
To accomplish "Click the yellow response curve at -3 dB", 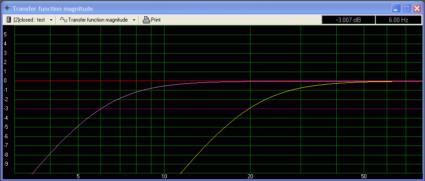I will [x=250, y=109].
